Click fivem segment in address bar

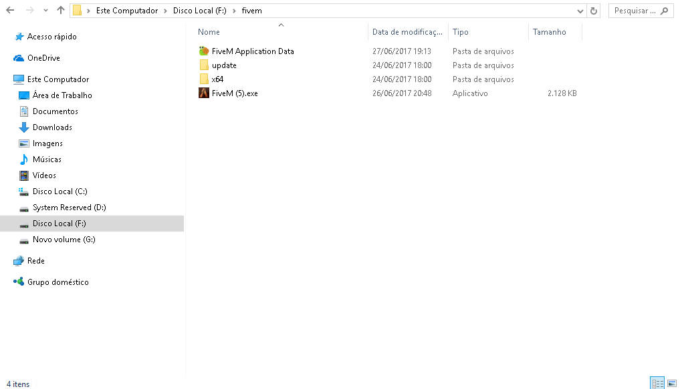pos(251,11)
